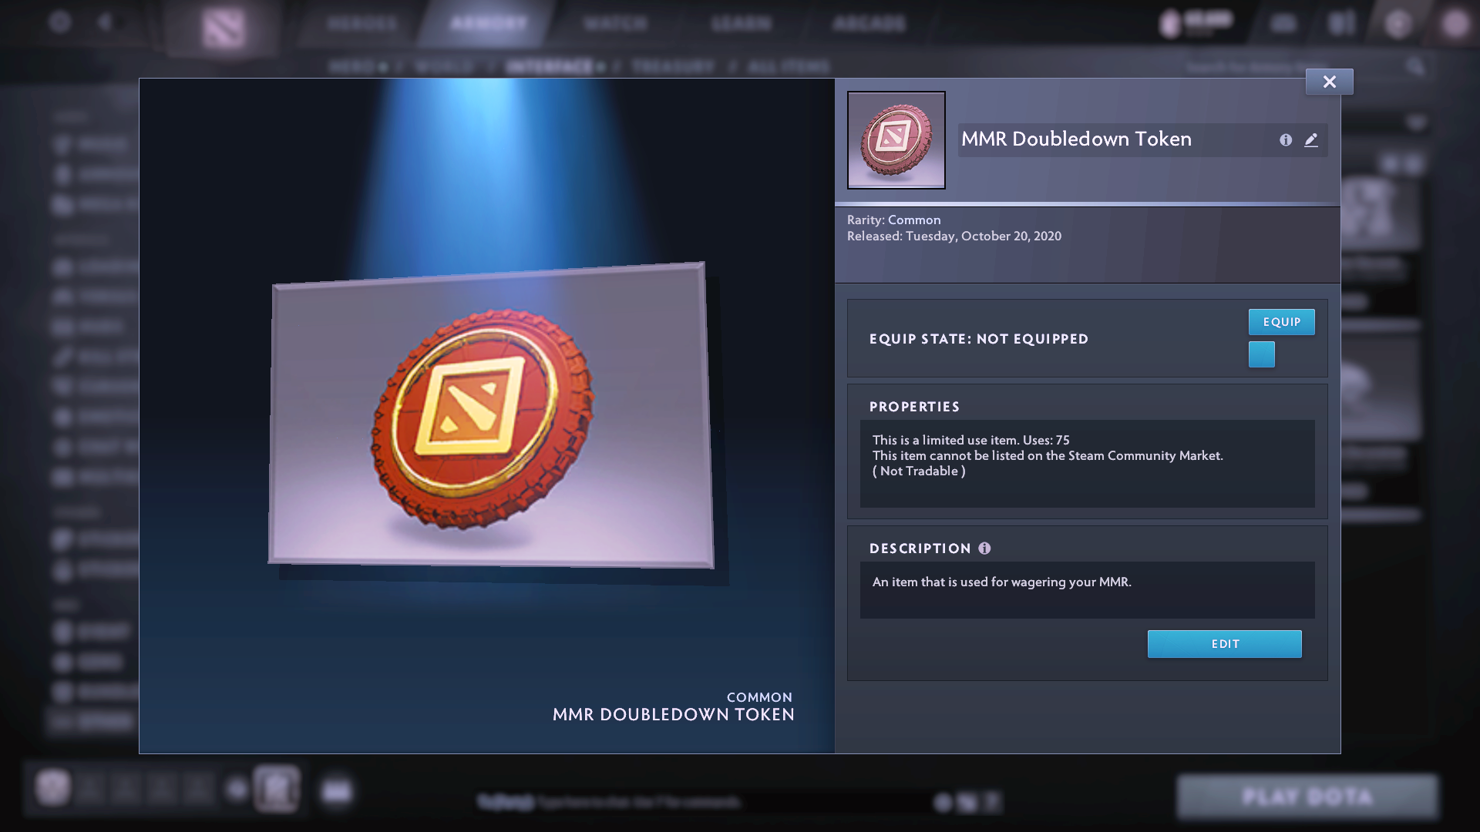
Task: Click the EDIT button under the description
Action: (x=1224, y=643)
